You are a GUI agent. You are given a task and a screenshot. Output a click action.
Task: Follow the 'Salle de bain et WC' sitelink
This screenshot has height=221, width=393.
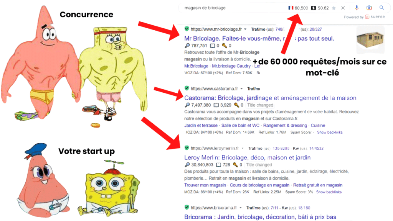(240, 126)
